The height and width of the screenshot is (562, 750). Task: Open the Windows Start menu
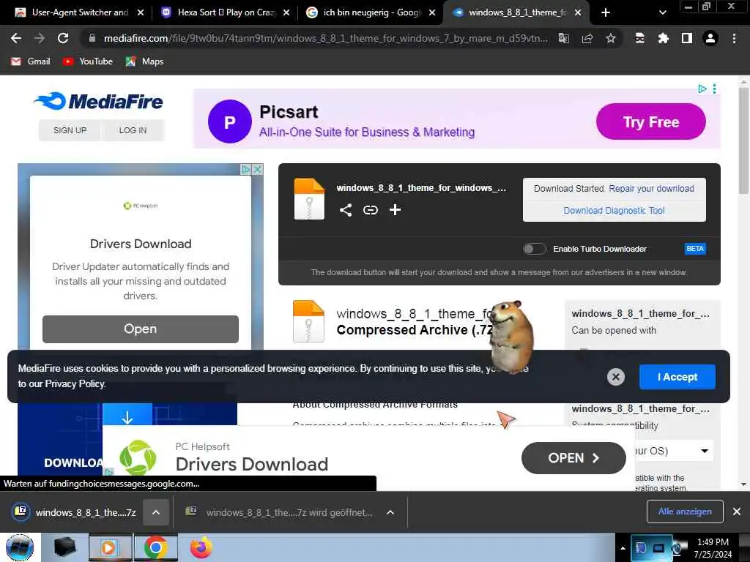coord(20,547)
